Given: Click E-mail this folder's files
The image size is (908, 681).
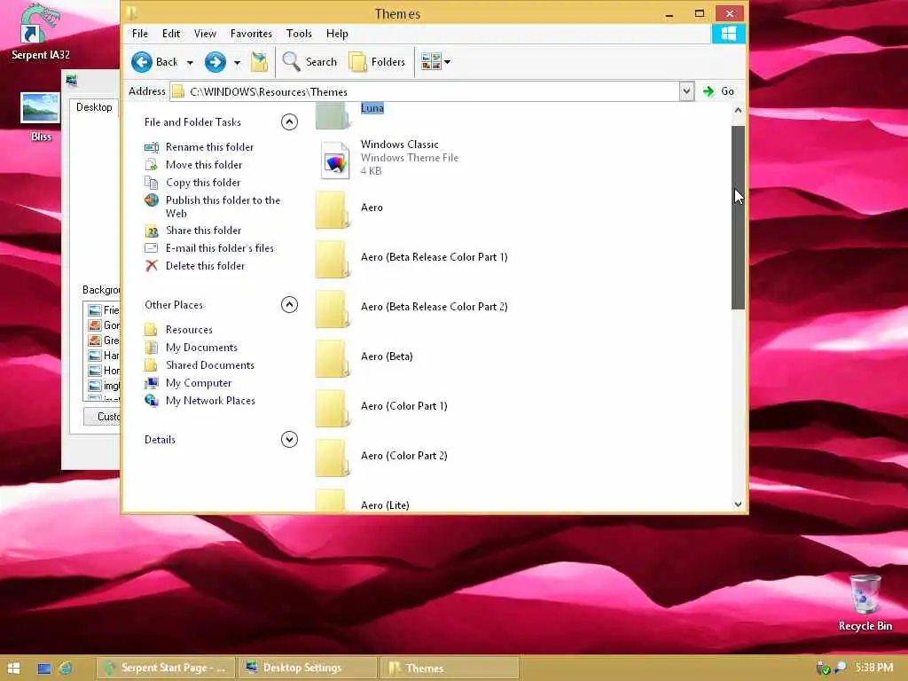Looking at the screenshot, I should point(220,248).
